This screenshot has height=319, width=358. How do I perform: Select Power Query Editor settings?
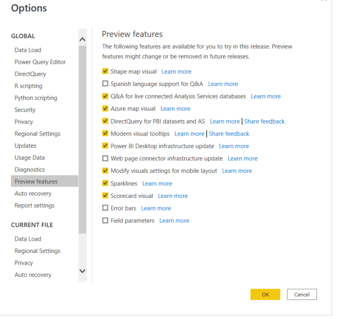[x=40, y=62]
